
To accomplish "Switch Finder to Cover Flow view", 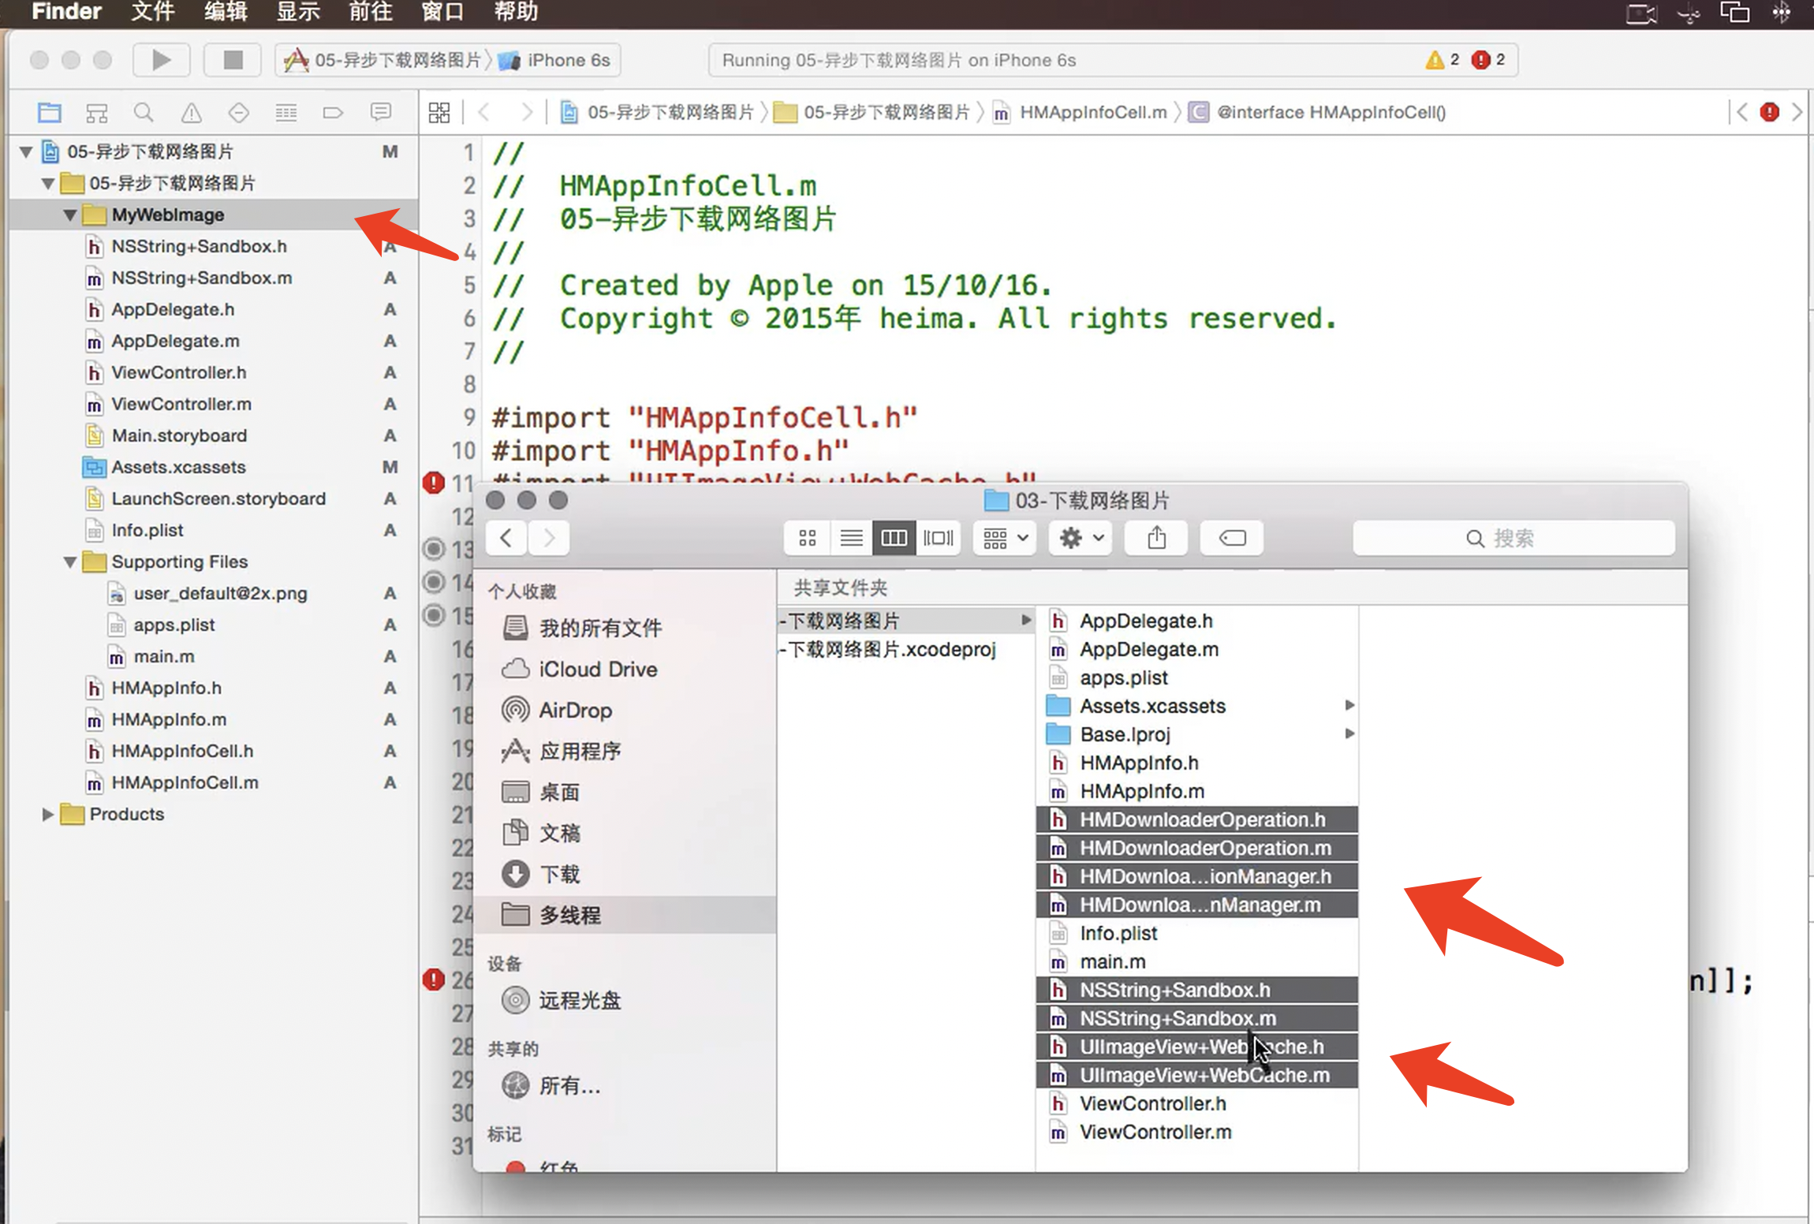I will pos(938,539).
